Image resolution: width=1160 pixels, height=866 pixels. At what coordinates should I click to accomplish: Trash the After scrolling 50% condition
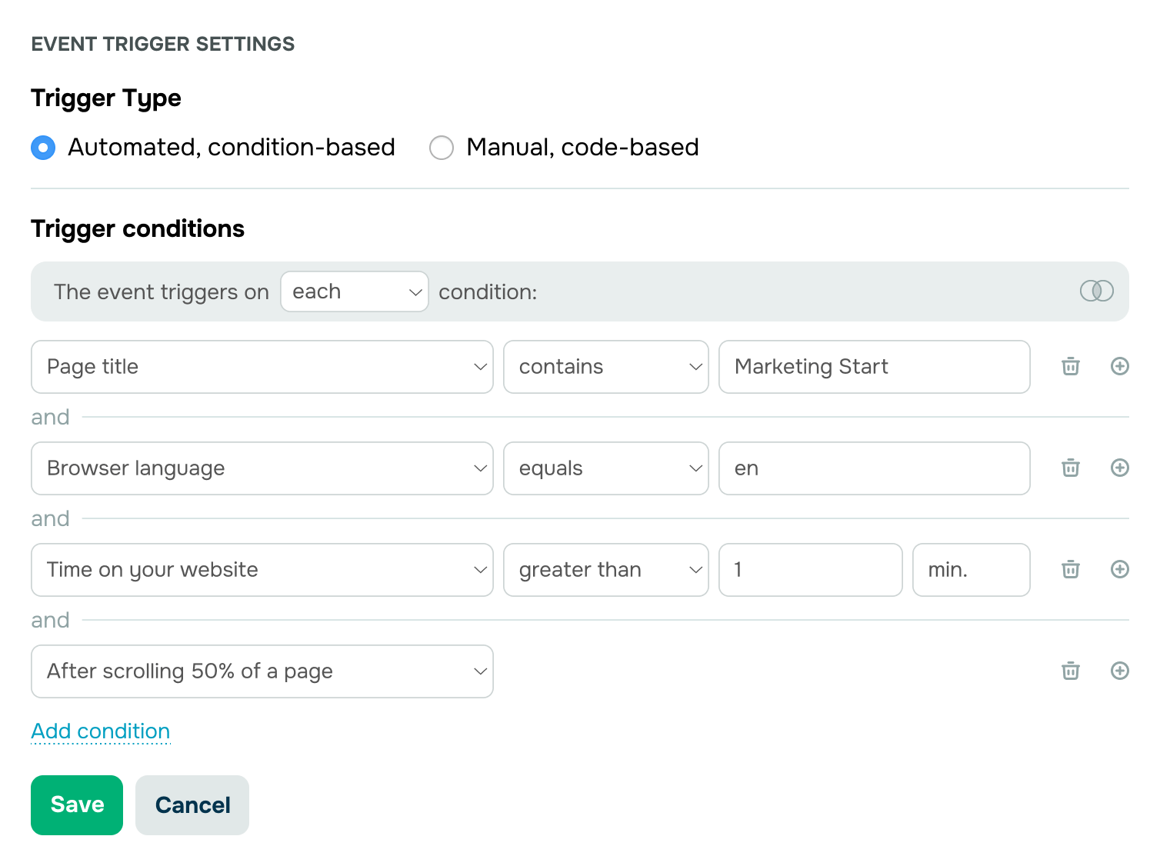coord(1071,671)
